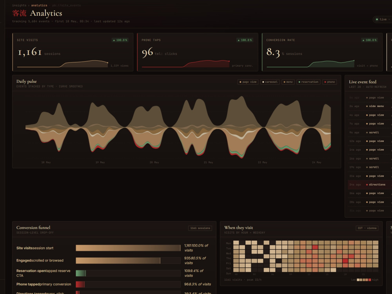Click the 20 May axis label
Screen dimensions: 392x294
pos(154,163)
